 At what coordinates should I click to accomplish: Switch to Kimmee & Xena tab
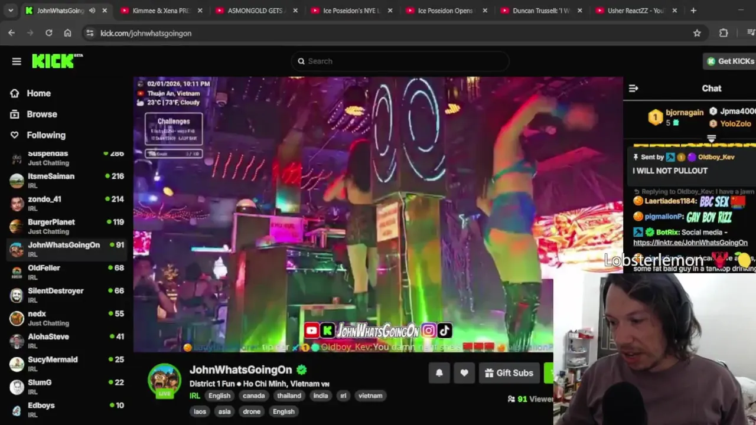coord(161,11)
